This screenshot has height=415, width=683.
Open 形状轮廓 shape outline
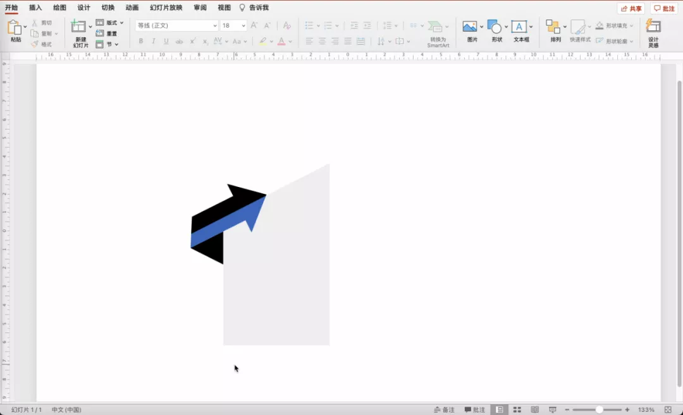(614, 41)
